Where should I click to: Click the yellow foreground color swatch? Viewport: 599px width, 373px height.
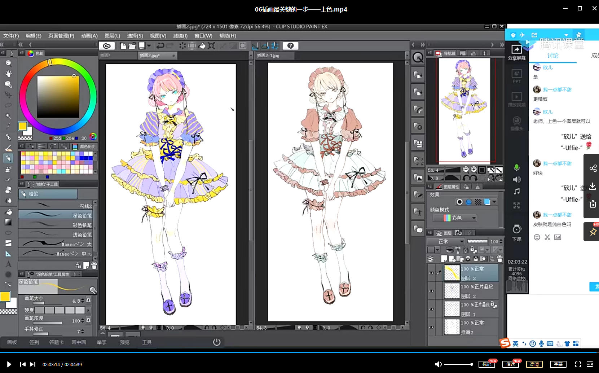click(22, 126)
